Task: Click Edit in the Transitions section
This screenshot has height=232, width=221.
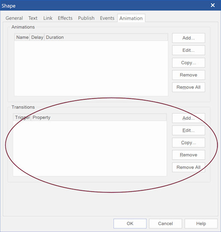Action: tap(188, 130)
